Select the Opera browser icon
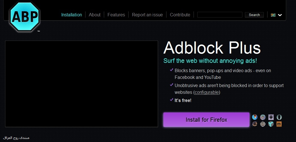This screenshot has width=296, height=142. coord(279,117)
